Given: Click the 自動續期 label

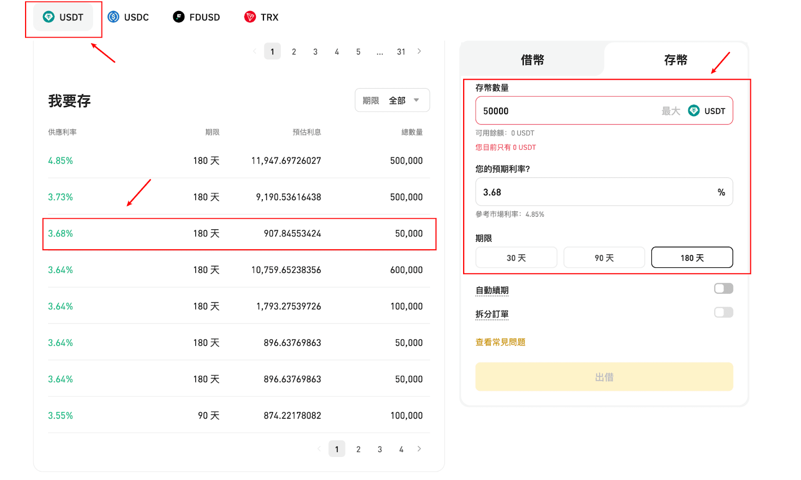Looking at the screenshot, I should [492, 290].
